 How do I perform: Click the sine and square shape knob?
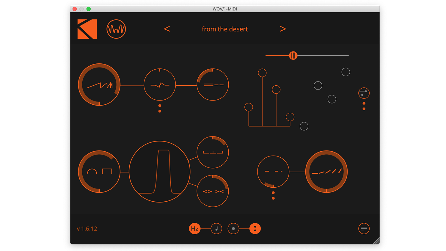click(x=99, y=172)
